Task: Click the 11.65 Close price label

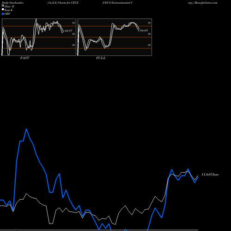Action: click(x=210, y=175)
